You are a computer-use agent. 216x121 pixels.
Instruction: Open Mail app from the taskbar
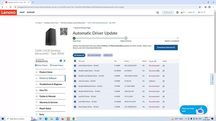click(57, 119)
